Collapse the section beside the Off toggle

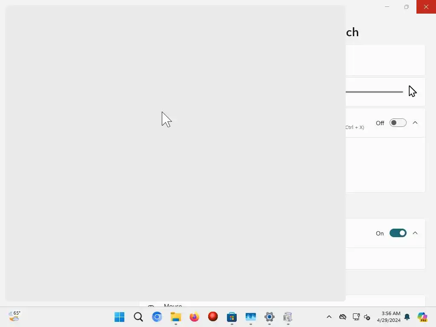coord(415,123)
